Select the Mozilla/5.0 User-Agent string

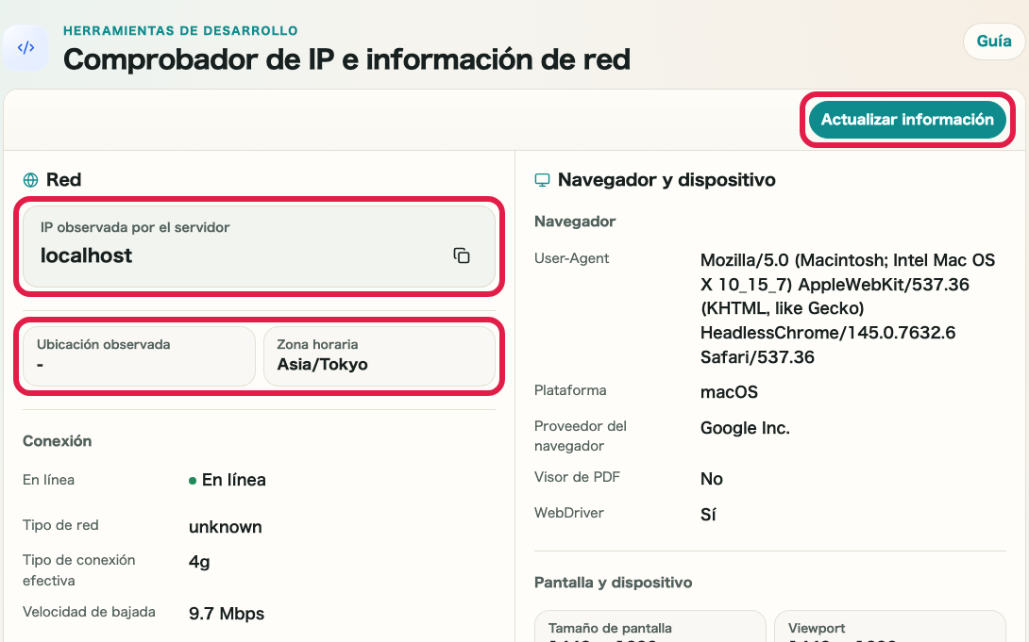(847, 308)
